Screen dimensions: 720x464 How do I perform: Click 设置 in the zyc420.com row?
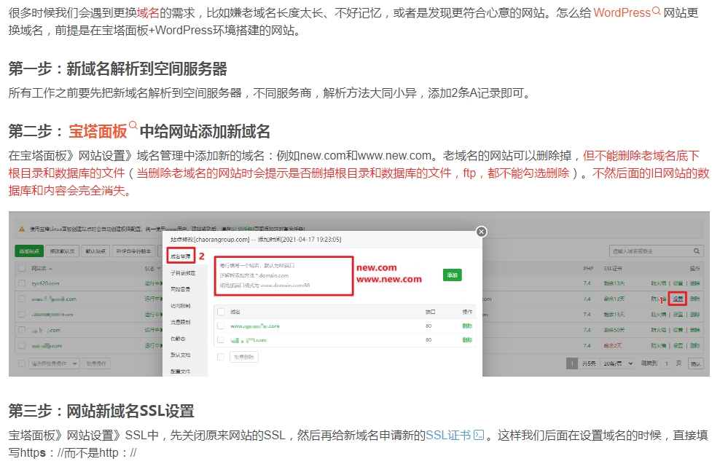[x=678, y=283]
